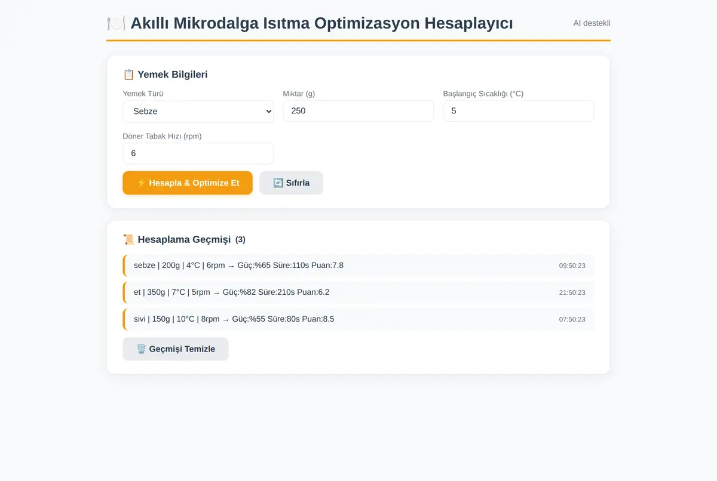Click the clipboard icon beside Yemek Bilgileri

(x=128, y=75)
